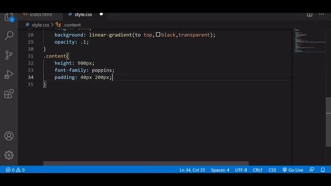331x186 pixels.
Task: Open the black color swatch picker
Action: 158,35
